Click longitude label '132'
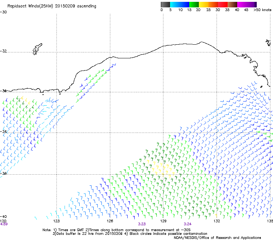Viewport: 273px width, 240px height. (217, 221)
